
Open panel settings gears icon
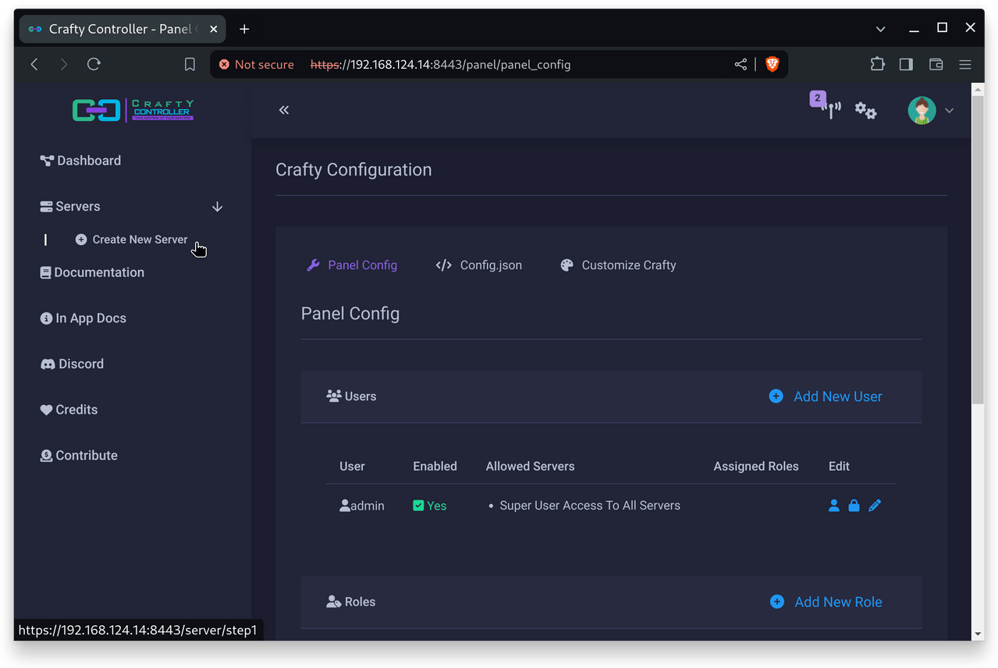pos(865,111)
